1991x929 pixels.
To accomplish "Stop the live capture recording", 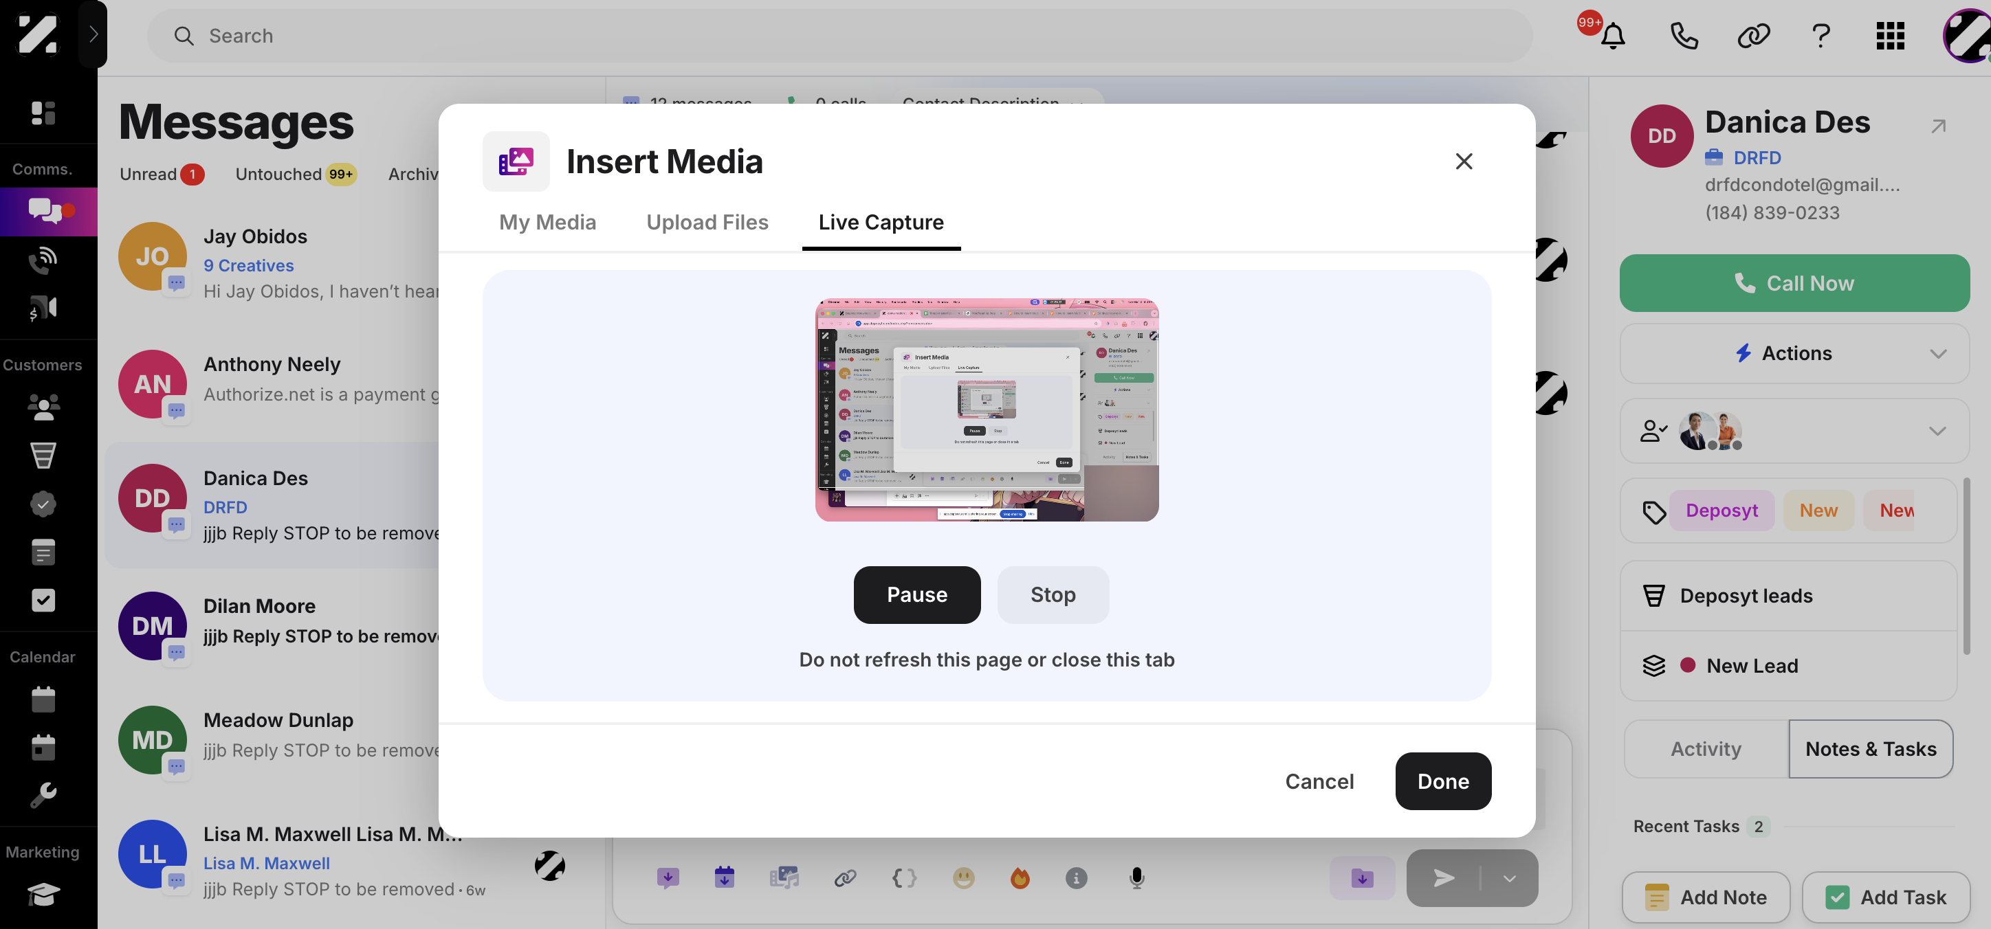I will tap(1053, 594).
